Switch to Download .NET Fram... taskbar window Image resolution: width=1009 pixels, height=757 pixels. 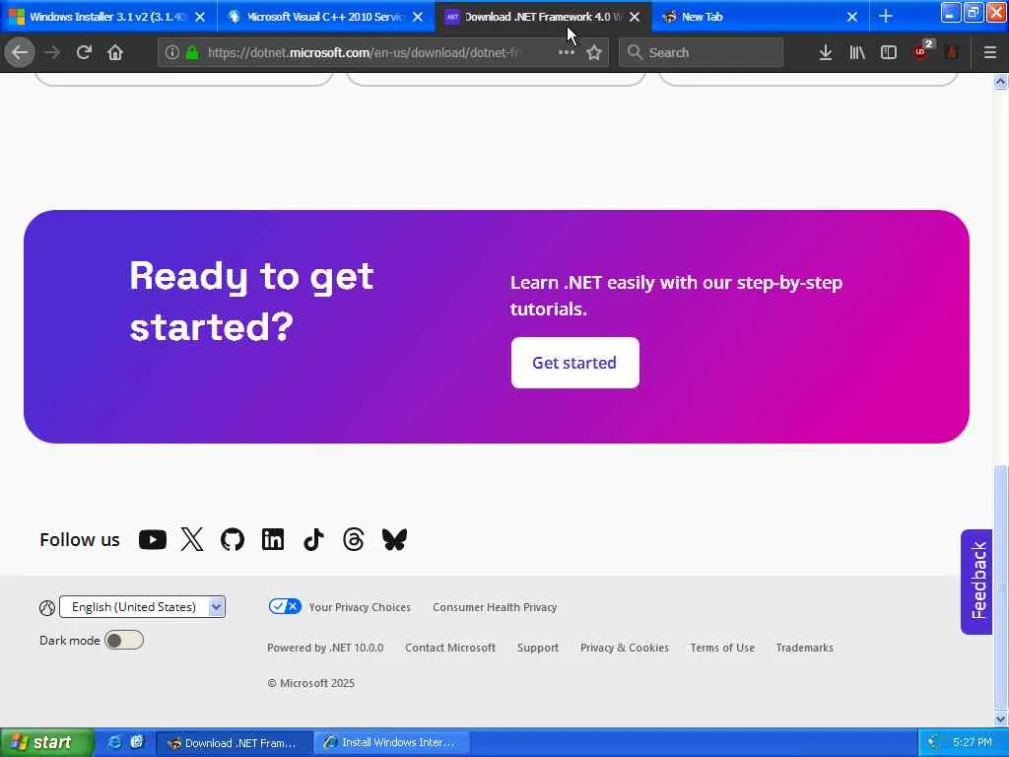coord(235,743)
